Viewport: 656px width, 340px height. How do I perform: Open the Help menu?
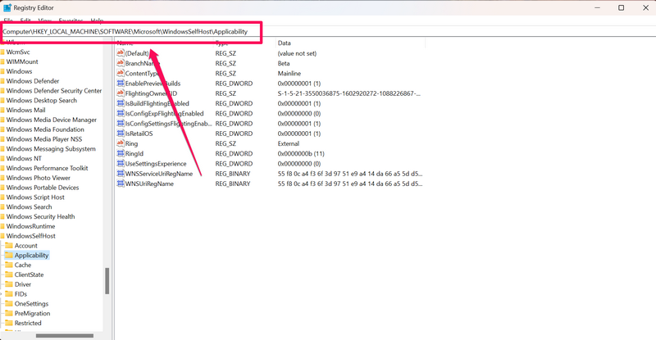97,20
